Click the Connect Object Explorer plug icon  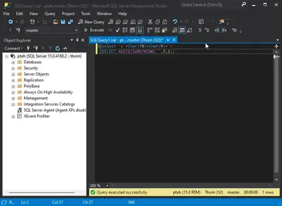click(x=28, y=48)
